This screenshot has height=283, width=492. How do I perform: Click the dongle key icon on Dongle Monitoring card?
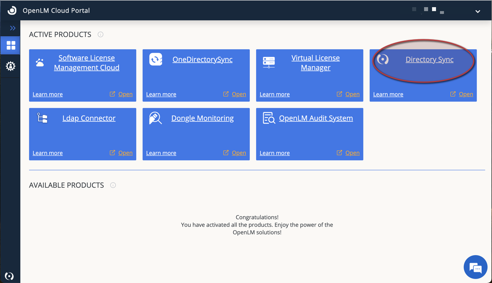tap(155, 118)
